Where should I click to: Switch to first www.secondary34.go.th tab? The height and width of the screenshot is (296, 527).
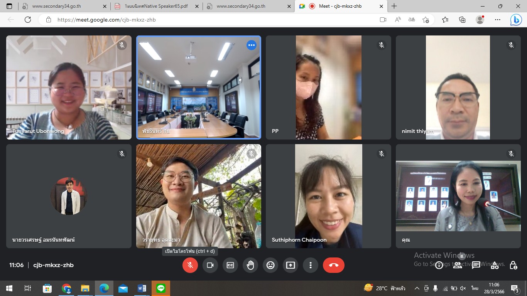tap(62, 6)
